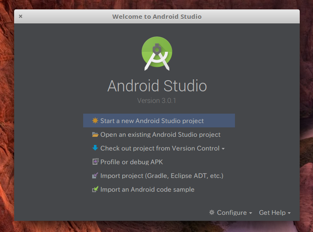The image size is (313, 232).
Task: Click the Configure gear icon
Action: 212,212
